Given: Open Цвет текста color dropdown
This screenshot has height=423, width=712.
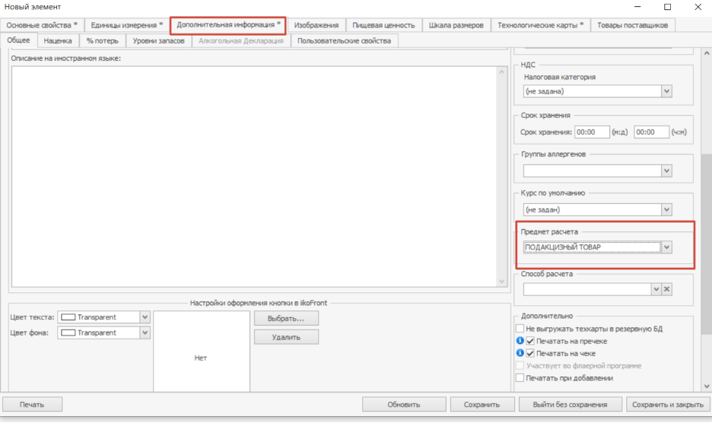Looking at the screenshot, I should [145, 317].
